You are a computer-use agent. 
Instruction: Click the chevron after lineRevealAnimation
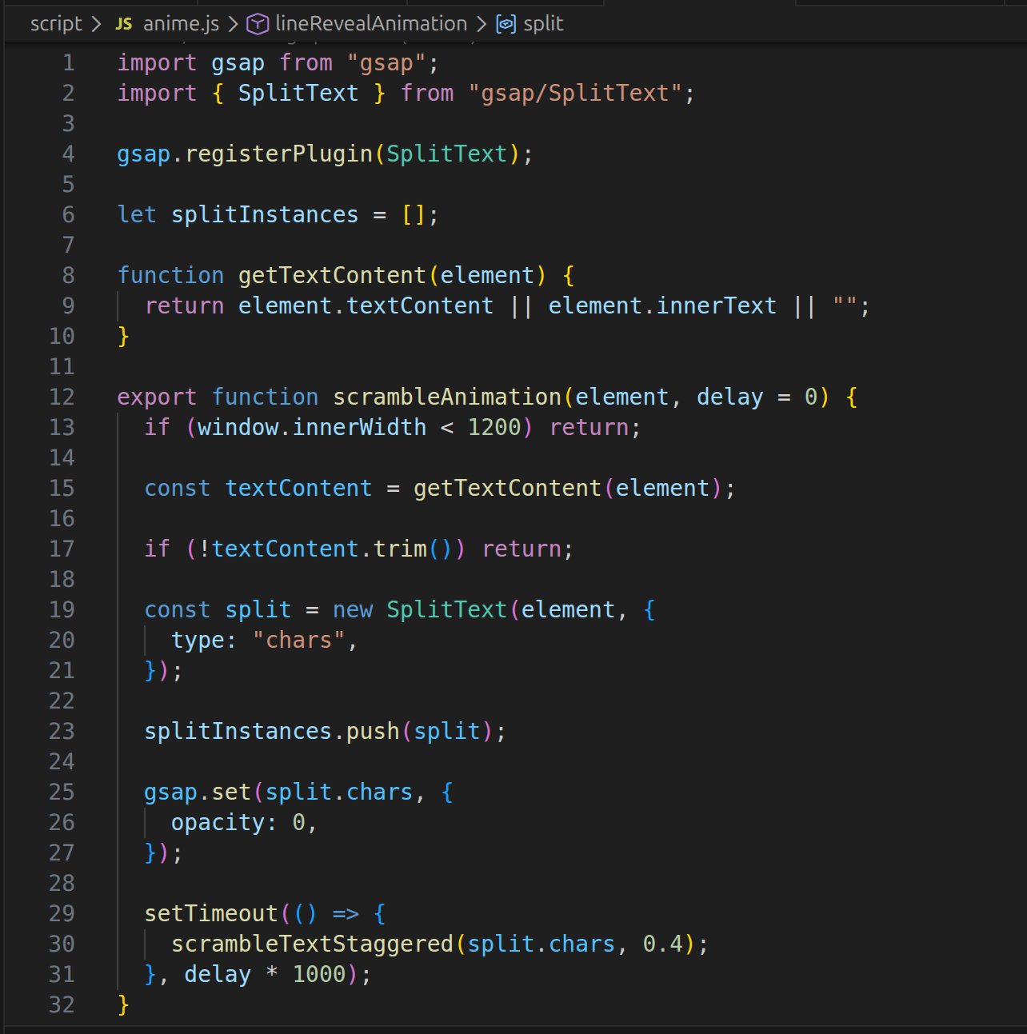click(x=481, y=23)
